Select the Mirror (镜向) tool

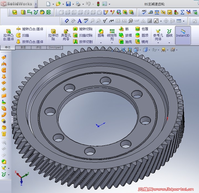point(142,42)
